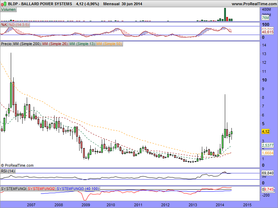Viewport: 278px width, 208px height.
Task: Click the 6 price axis label
Action: coord(263,115)
